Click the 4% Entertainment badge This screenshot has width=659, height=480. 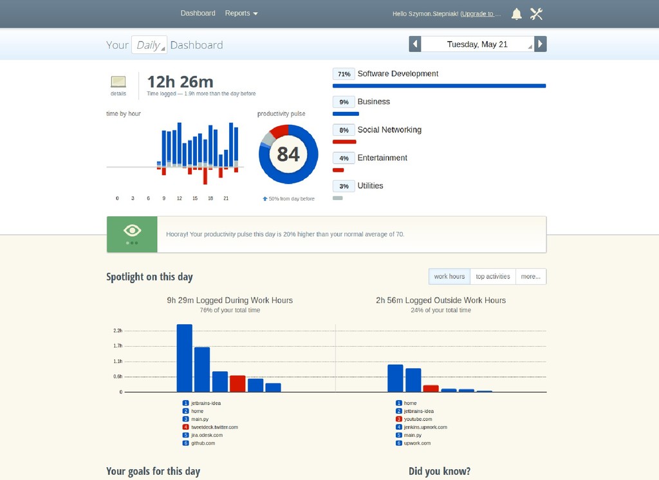click(344, 158)
